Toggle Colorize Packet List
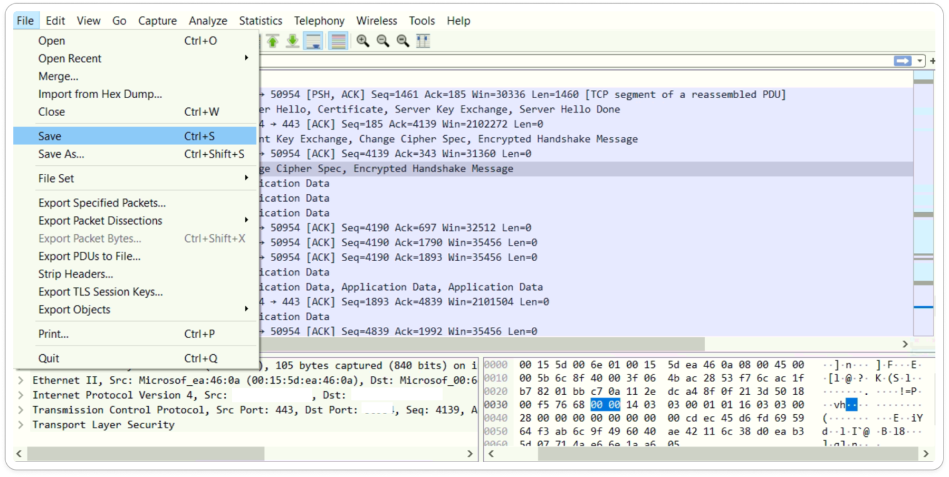The width and height of the screenshot is (949, 477). click(x=339, y=41)
